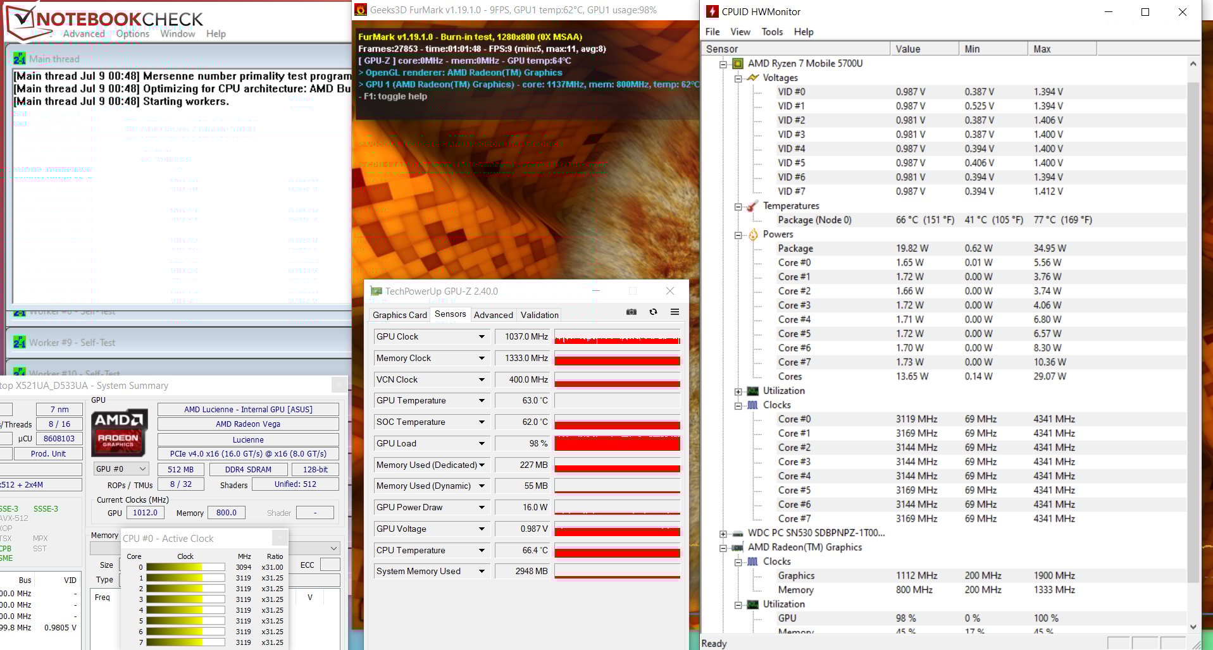Click the Value column header
This screenshot has height=650, width=1213.
point(924,49)
